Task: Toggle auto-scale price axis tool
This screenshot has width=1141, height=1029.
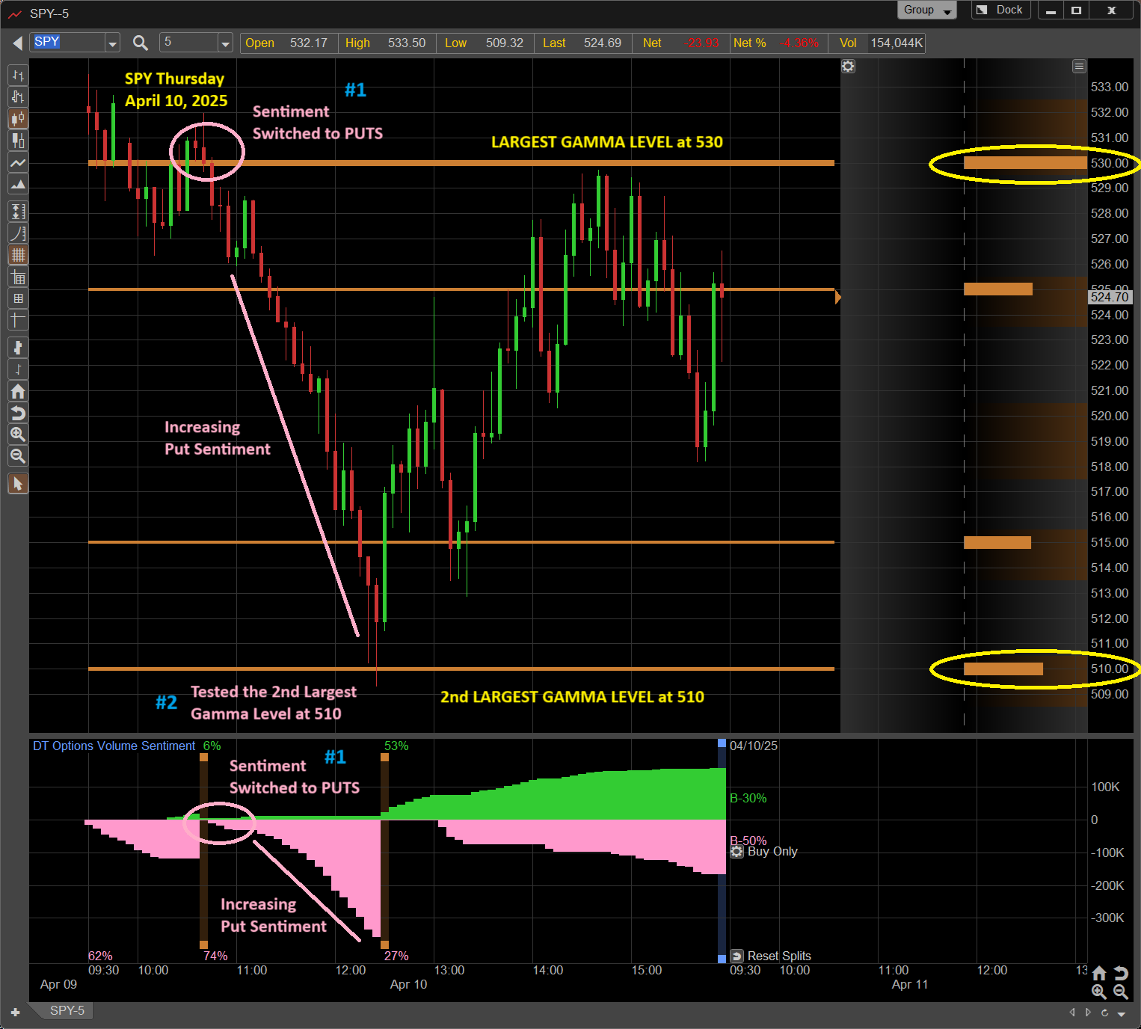Action: (x=18, y=212)
